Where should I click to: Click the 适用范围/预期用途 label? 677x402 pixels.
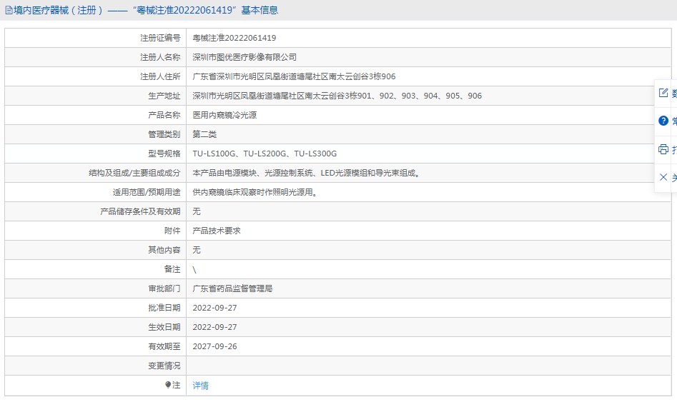click(147, 192)
